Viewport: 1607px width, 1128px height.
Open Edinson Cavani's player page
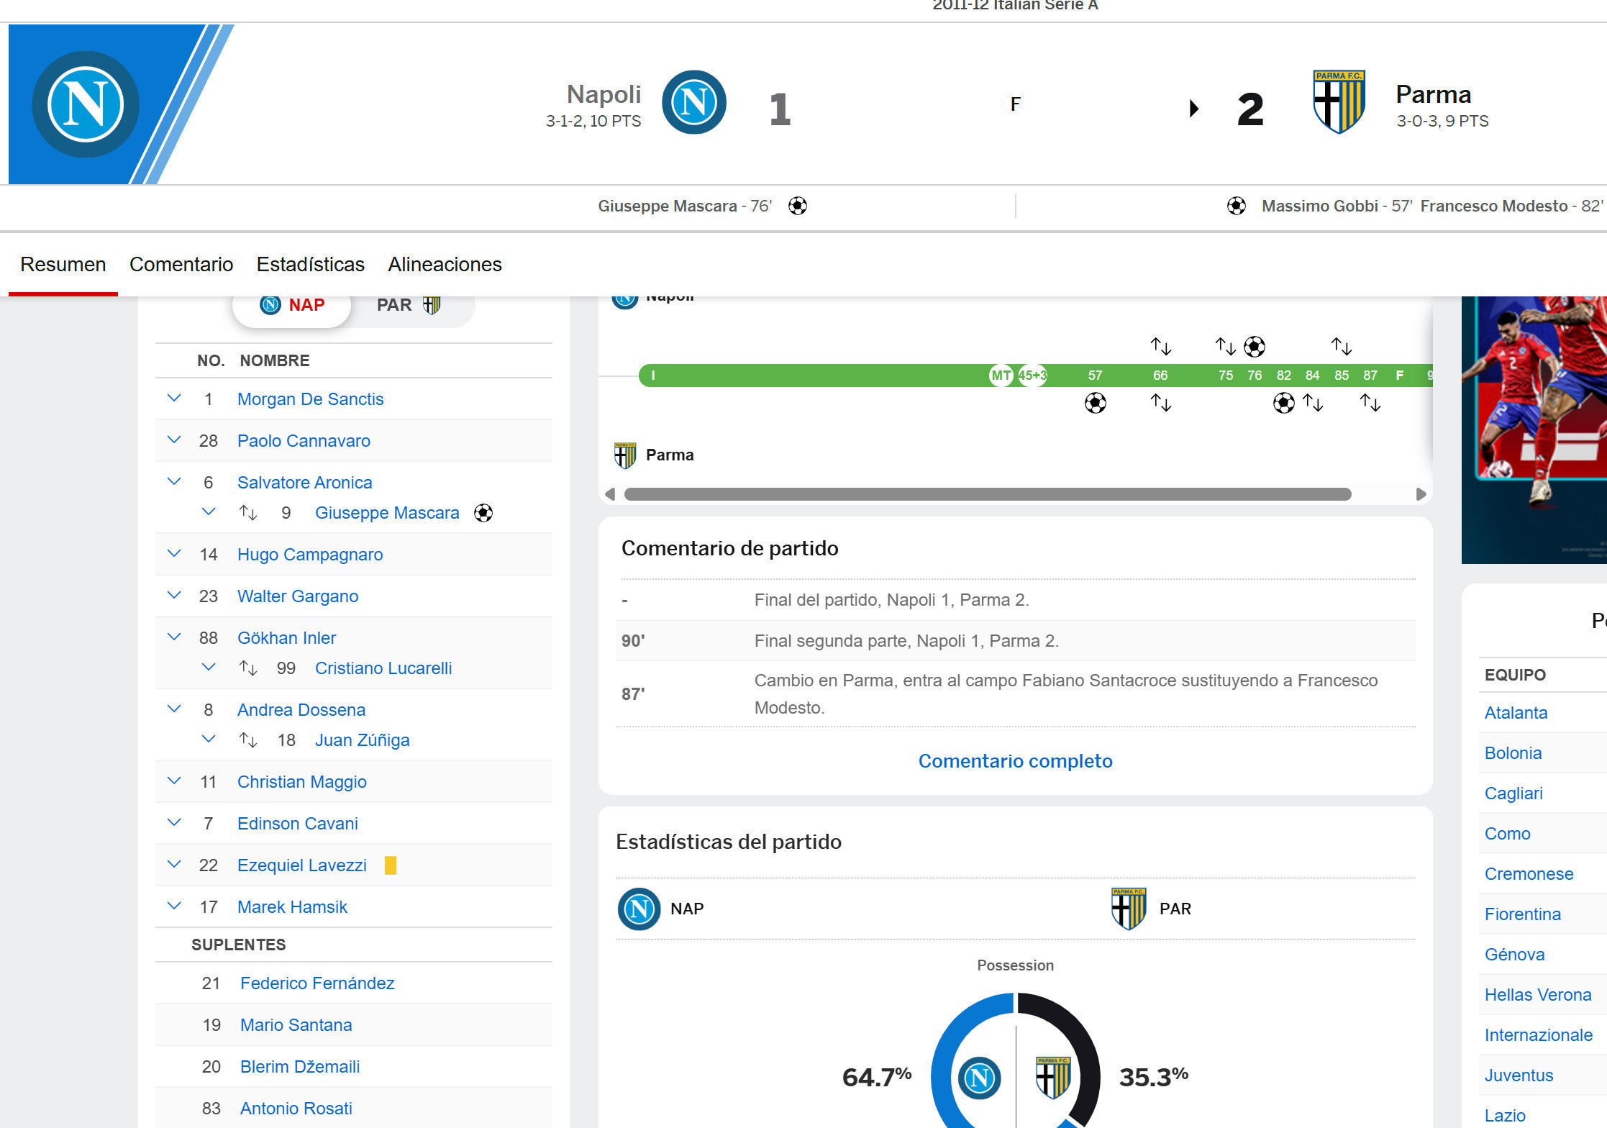pyautogui.click(x=298, y=824)
